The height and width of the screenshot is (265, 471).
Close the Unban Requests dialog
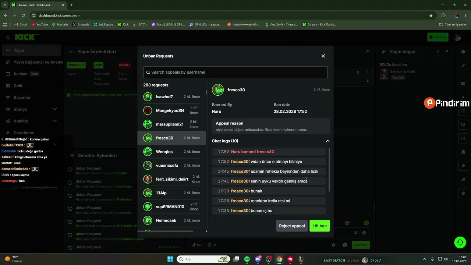pyautogui.click(x=323, y=56)
